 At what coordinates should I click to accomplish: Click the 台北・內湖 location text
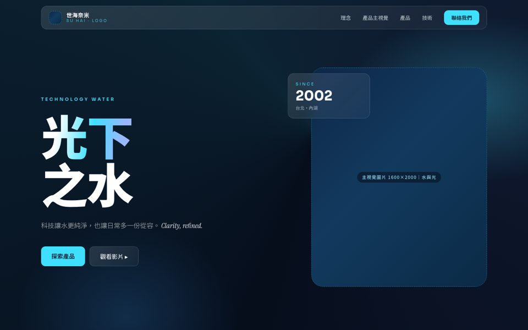point(306,108)
